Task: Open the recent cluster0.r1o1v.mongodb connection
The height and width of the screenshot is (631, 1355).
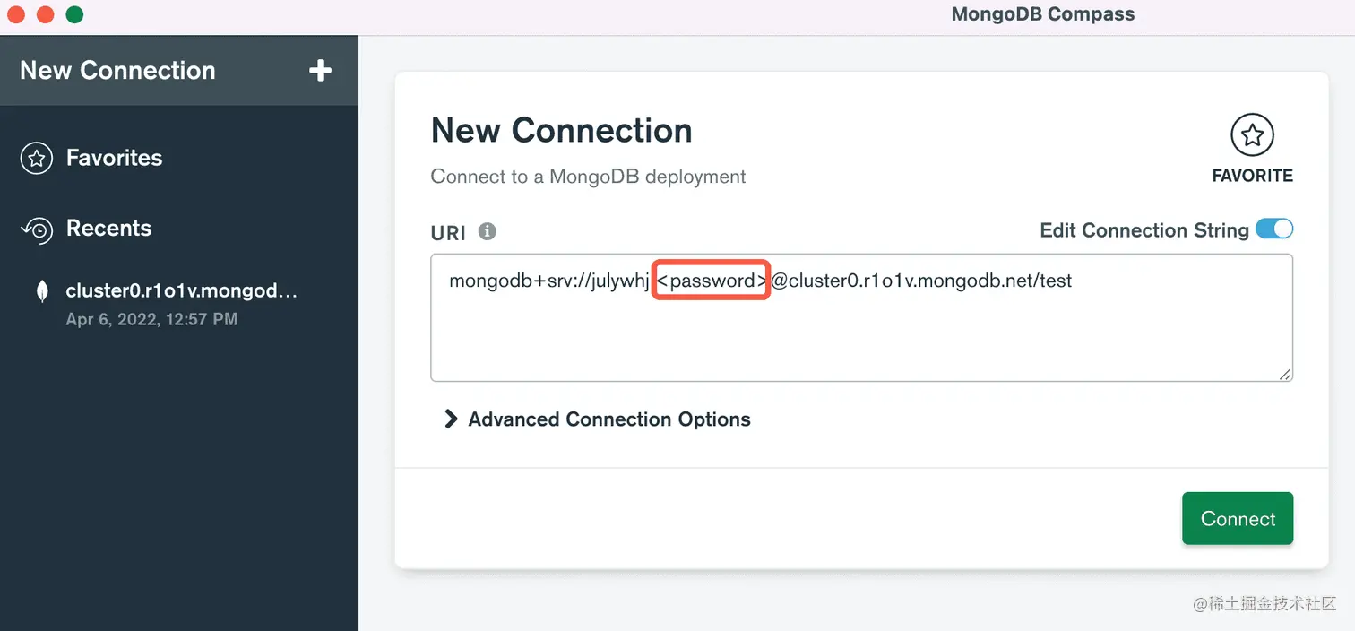Action: (x=181, y=291)
